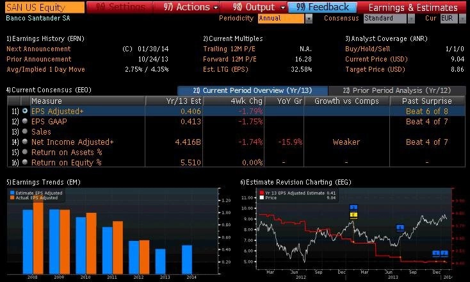
Task: Open the Periodicity Annual dropdown arrow
Action: coord(309,19)
